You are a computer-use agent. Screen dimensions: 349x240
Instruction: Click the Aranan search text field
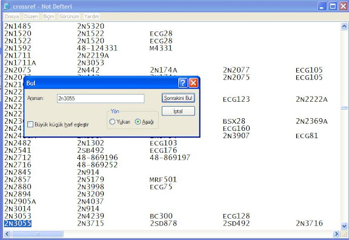(x=101, y=98)
